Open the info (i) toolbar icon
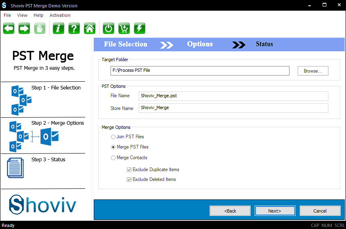The width and height of the screenshot is (346, 229). point(59,28)
